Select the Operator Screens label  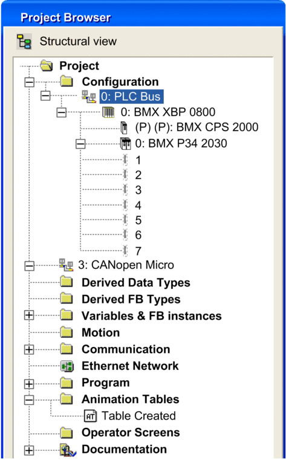pos(131,433)
